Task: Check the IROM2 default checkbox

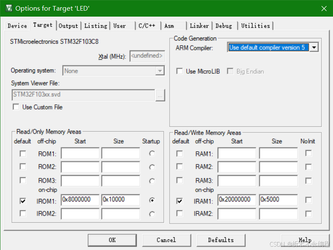Action: 23,213
